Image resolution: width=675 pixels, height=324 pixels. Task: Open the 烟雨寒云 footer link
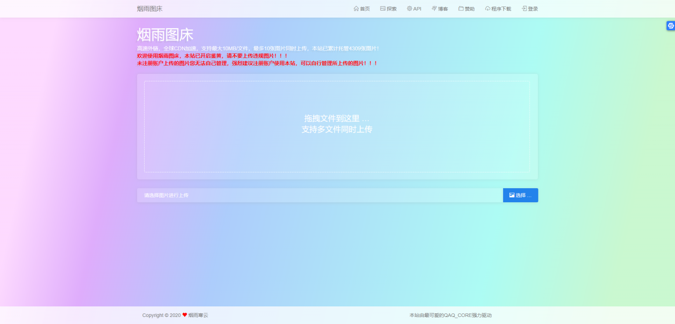coord(198,315)
